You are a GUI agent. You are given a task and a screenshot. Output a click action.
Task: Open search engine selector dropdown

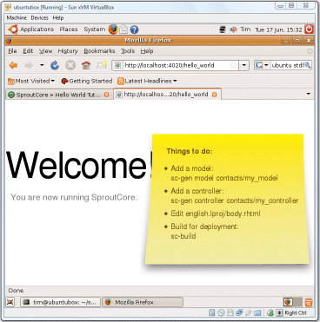tap(263, 65)
